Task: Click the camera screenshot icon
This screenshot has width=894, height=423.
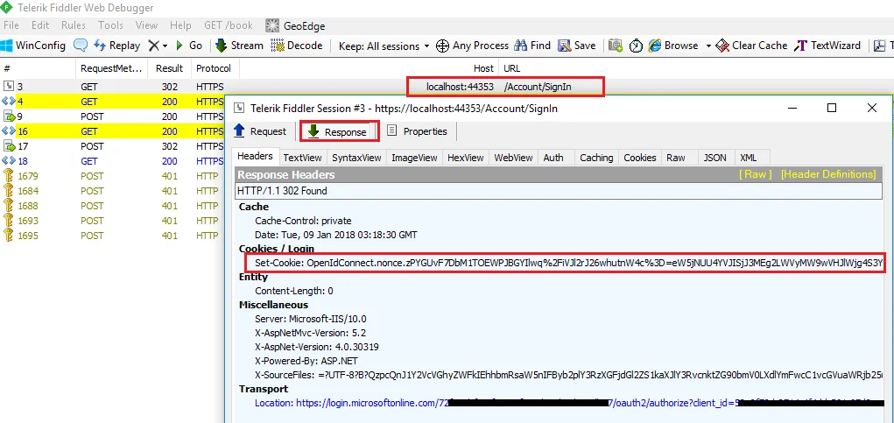Action: (x=616, y=46)
